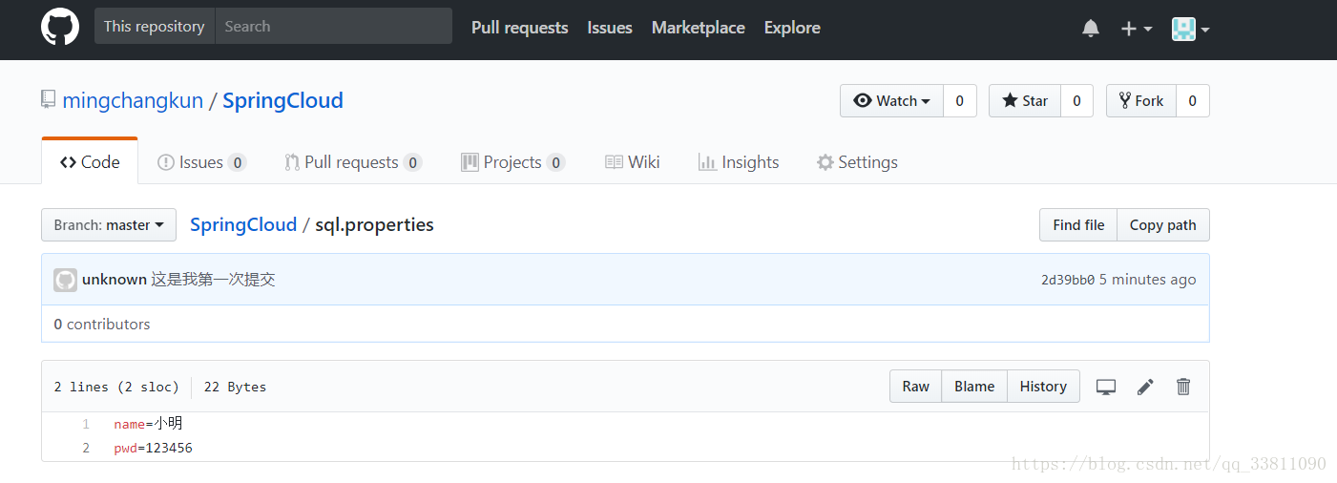This screenshot has width=1337, height=483.
Task: Open commit message 这是我第一次提交
Action: (x=214, y=280)
